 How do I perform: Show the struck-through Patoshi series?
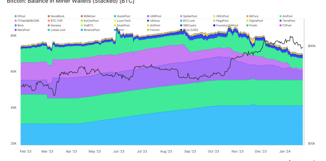(x=155, y=30)
